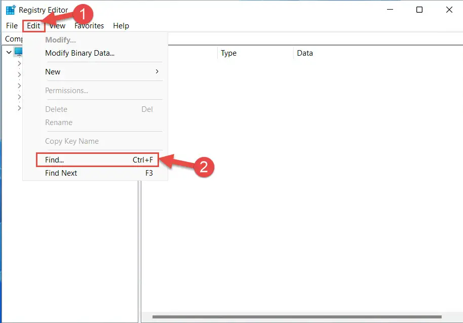Click the Data column header

[378, 53]
